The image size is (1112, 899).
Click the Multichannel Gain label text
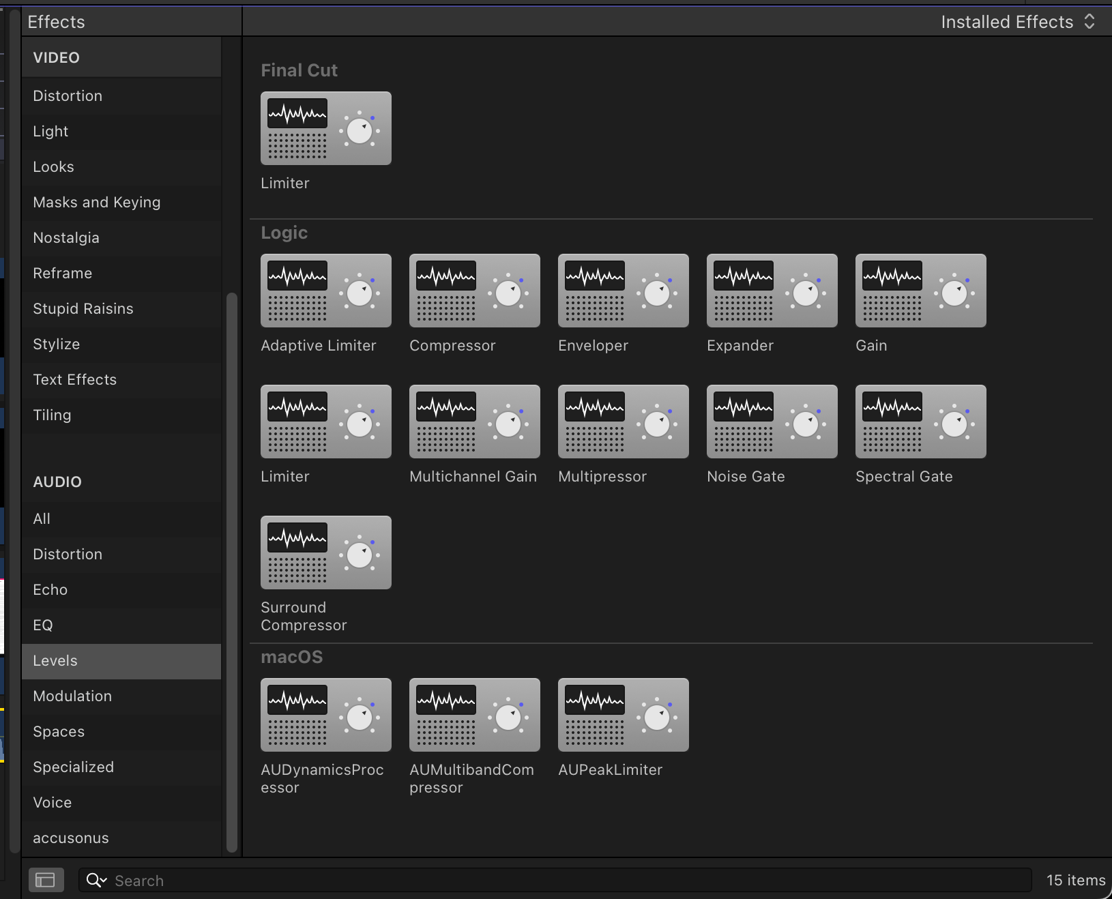click(x=473, y=477)
